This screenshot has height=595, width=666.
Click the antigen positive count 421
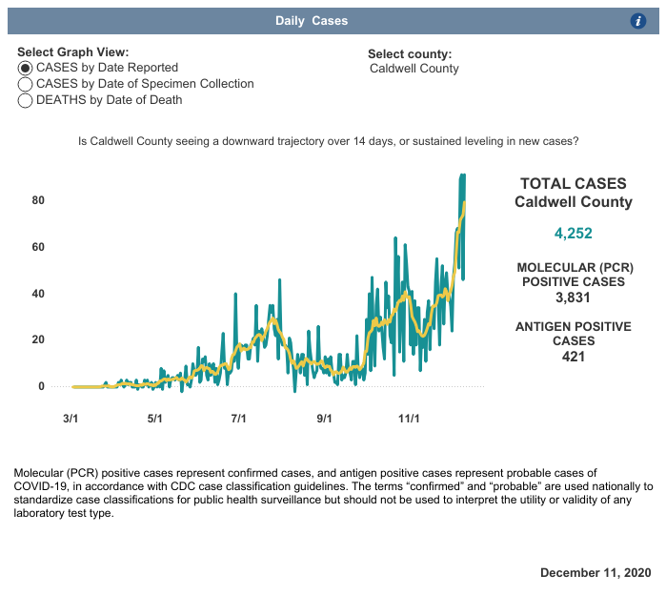tap(573, 357)
